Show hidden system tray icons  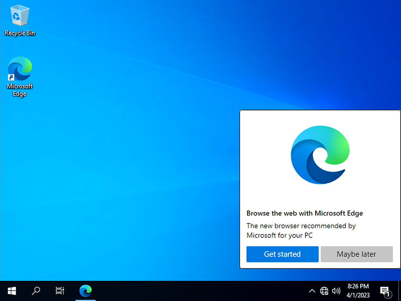[x=312, y=291]
